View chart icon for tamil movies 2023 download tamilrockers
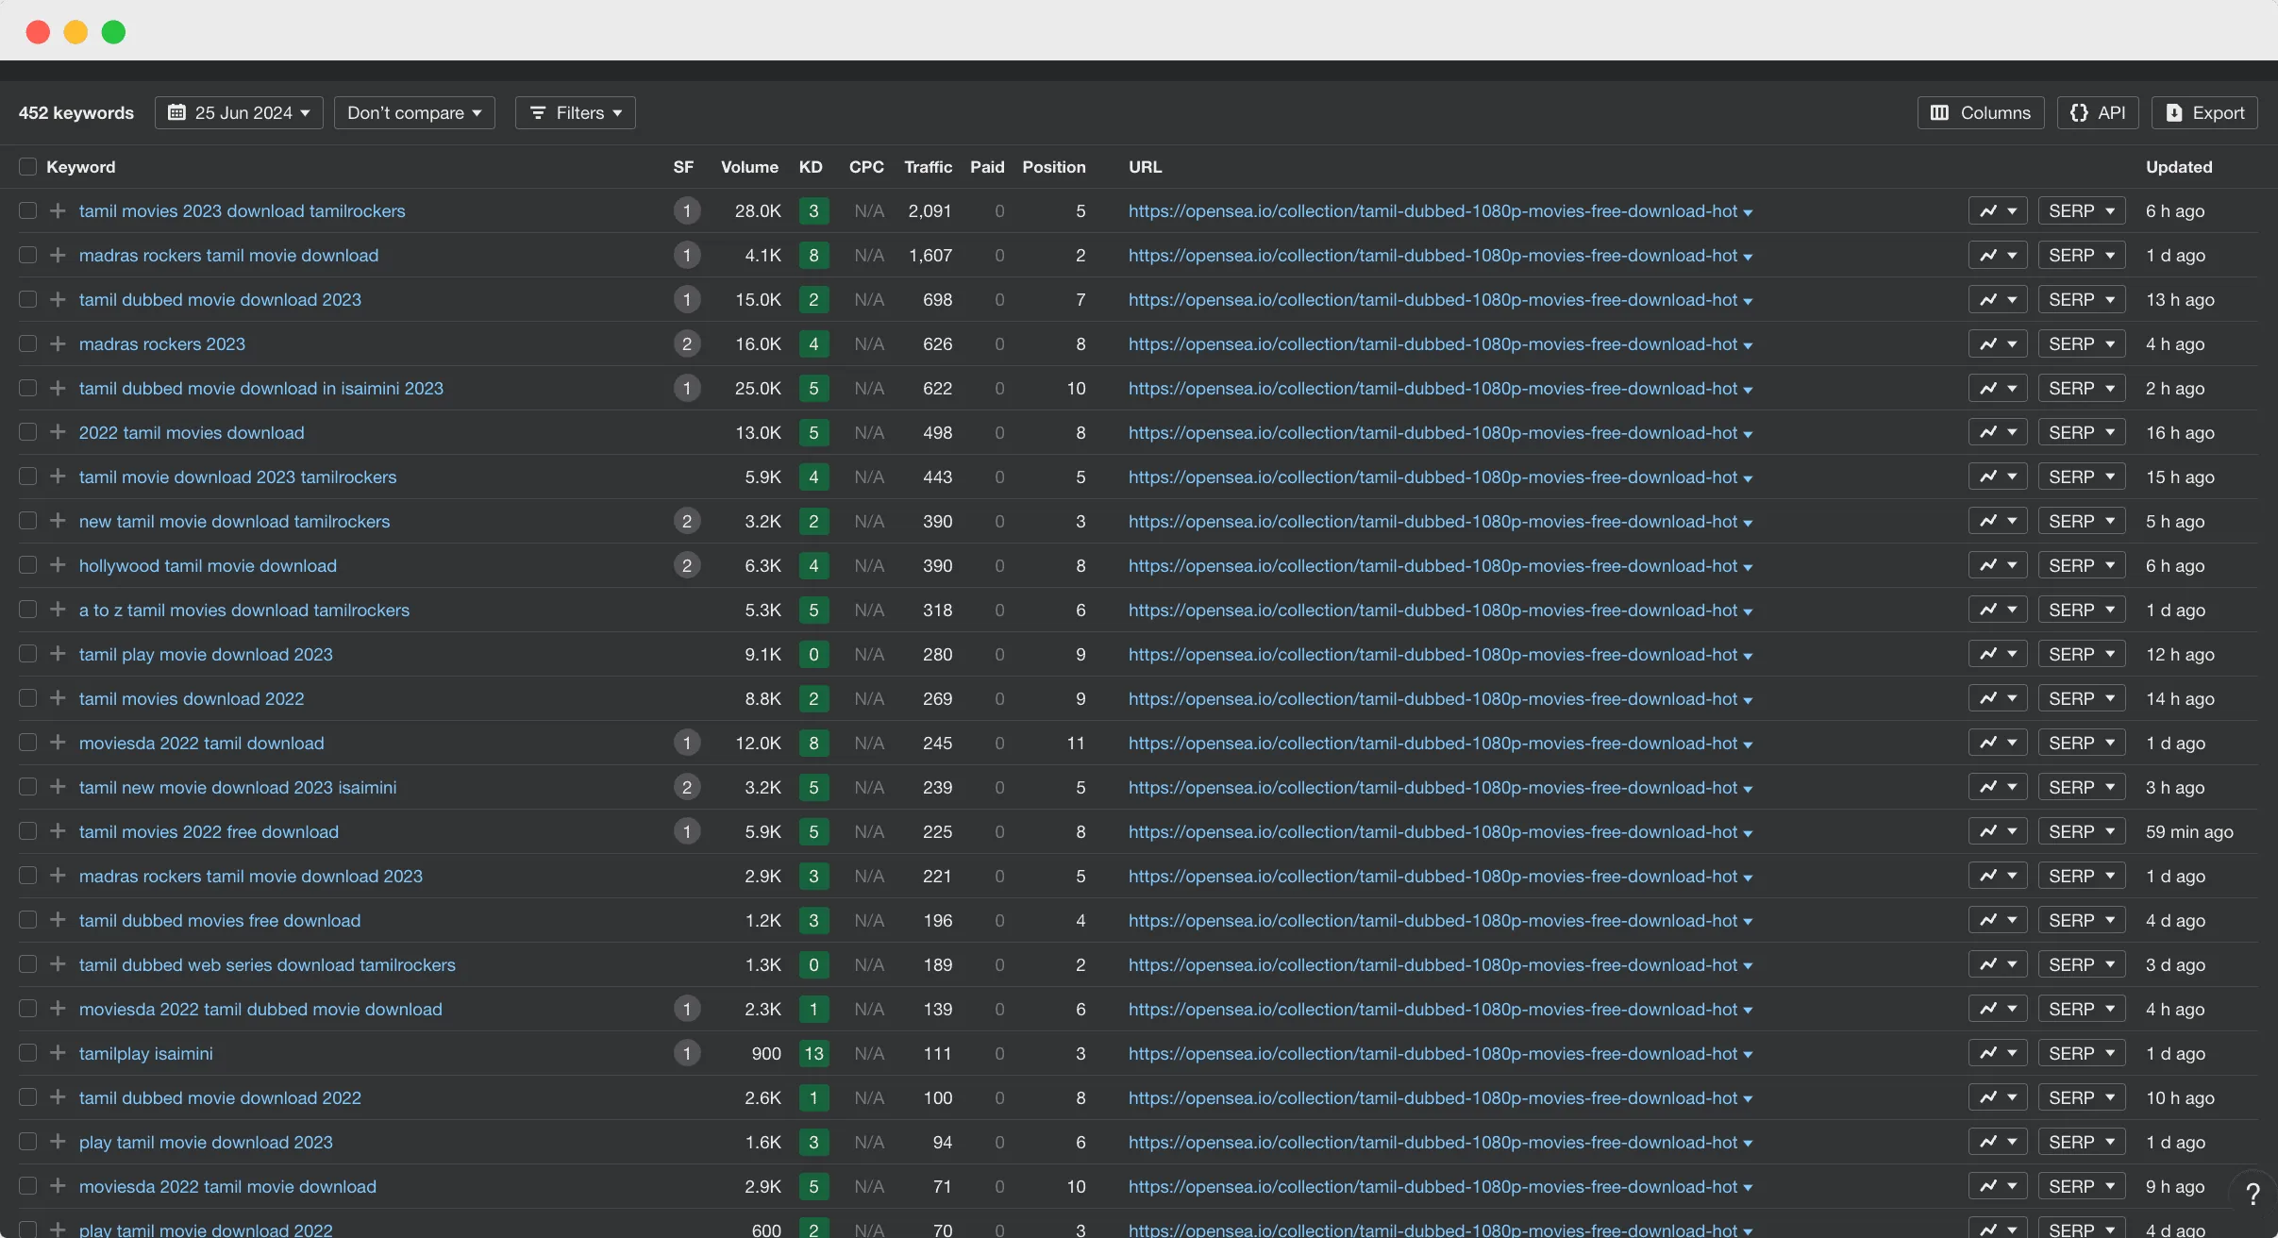This screenshot has height=1238, width=2278. [1998, 210]
